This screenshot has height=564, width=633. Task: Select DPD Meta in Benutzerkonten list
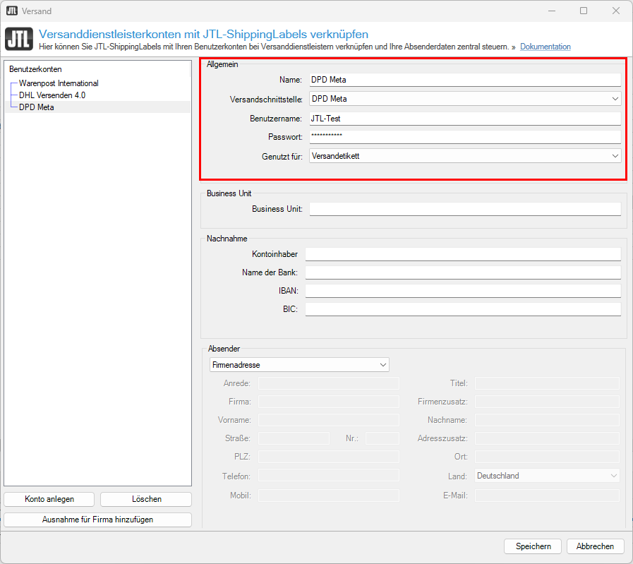[x=36, y=107]
